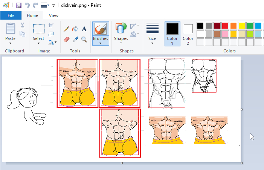The width and height of the screenshot is (264, 170).
Task: Choose the Eraser tool
Action: pyautogui.click(x=66, y=39)
